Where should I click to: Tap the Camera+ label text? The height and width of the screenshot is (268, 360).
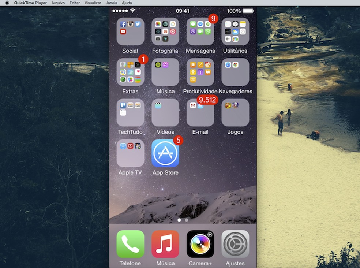(x=200, y=263)
